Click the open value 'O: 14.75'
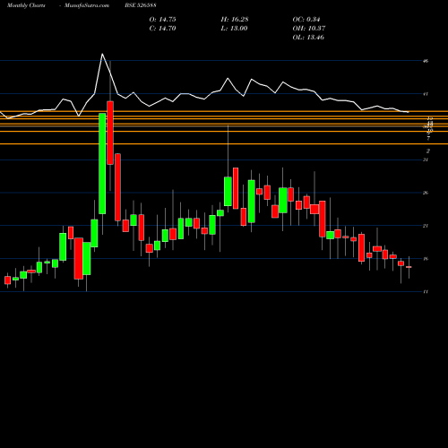 [x=162, y=20]
